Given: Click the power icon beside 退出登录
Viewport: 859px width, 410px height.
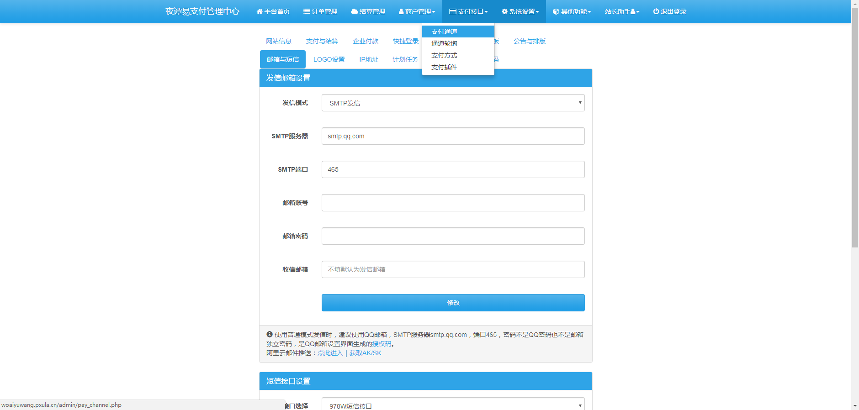Looking at the screenshot, I should (x=656, y=11).
